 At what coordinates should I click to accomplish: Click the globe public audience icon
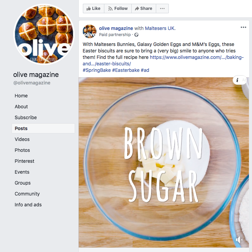click(x=136, y=35)
